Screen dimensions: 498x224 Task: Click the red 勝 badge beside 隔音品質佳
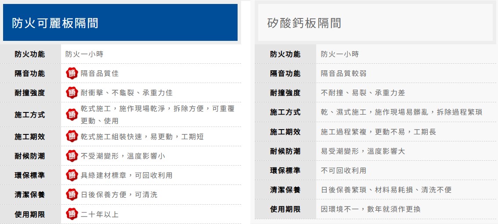72,73
